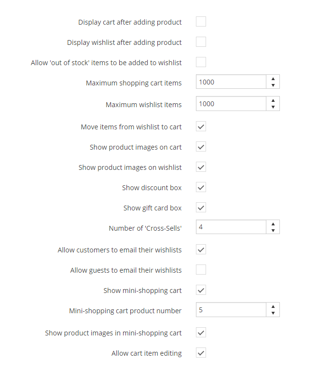Image resolution: width=332 pixels, height=375 pixels.
Task: Enable Allow guests to email their wishlists
Action: click(201, 270)
